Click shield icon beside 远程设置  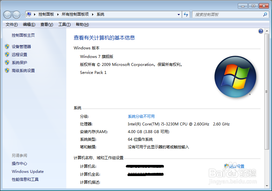point(7,54)
